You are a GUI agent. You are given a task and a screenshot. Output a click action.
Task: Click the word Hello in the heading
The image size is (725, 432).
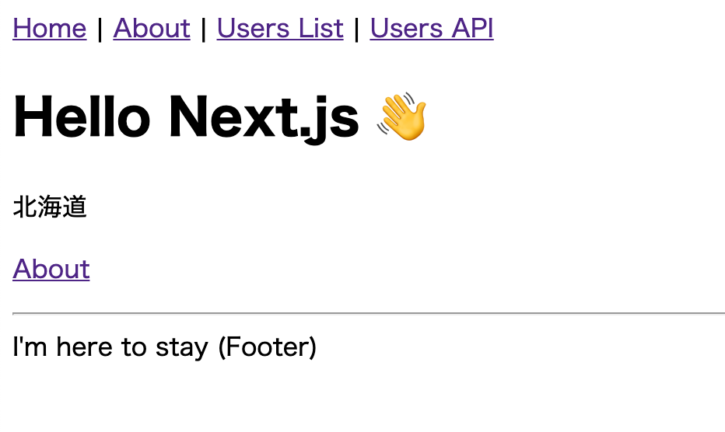click(82, 117)
